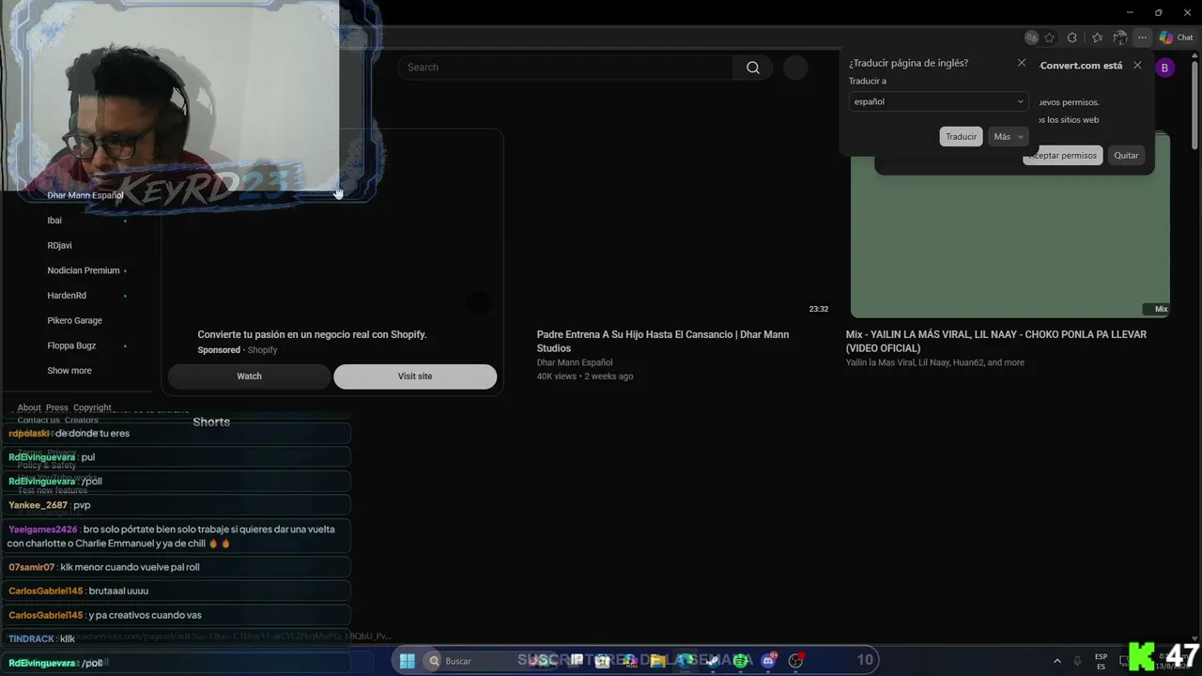Open the favorites list icon

1097,38
